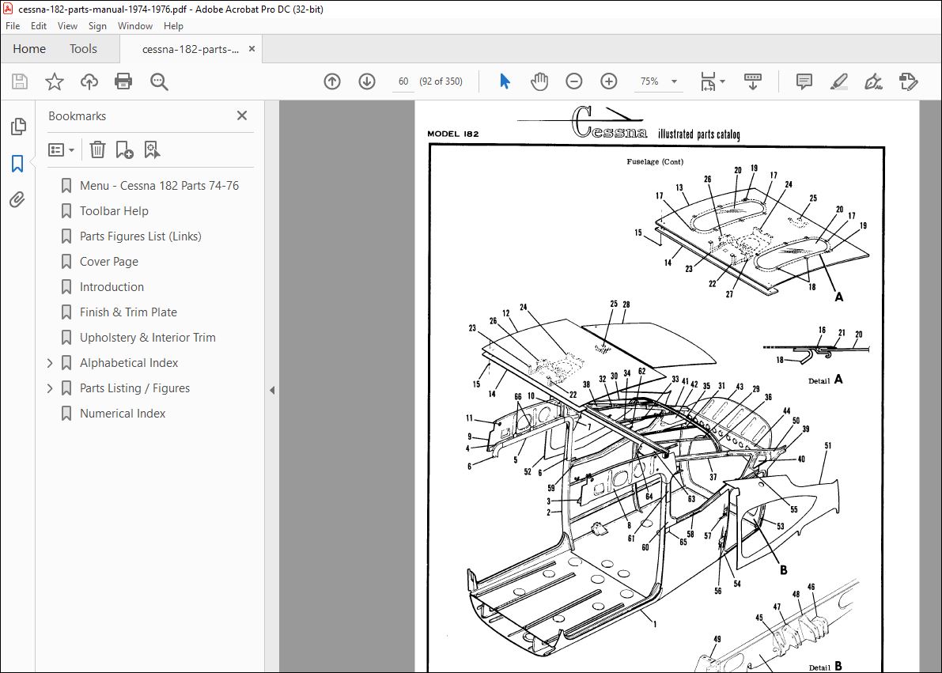Go to next page

[x=366, y=81]
